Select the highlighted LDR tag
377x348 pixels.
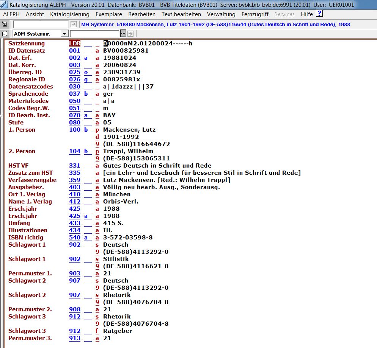(75, 43)
